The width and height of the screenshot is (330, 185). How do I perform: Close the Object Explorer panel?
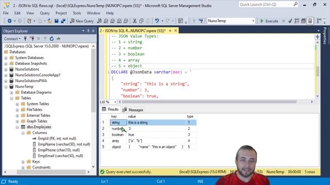[x=93, y=31]
